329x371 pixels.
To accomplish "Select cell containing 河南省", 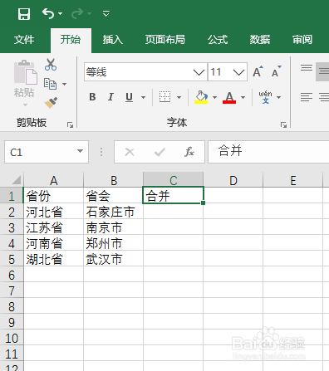I will coord(54,243).
